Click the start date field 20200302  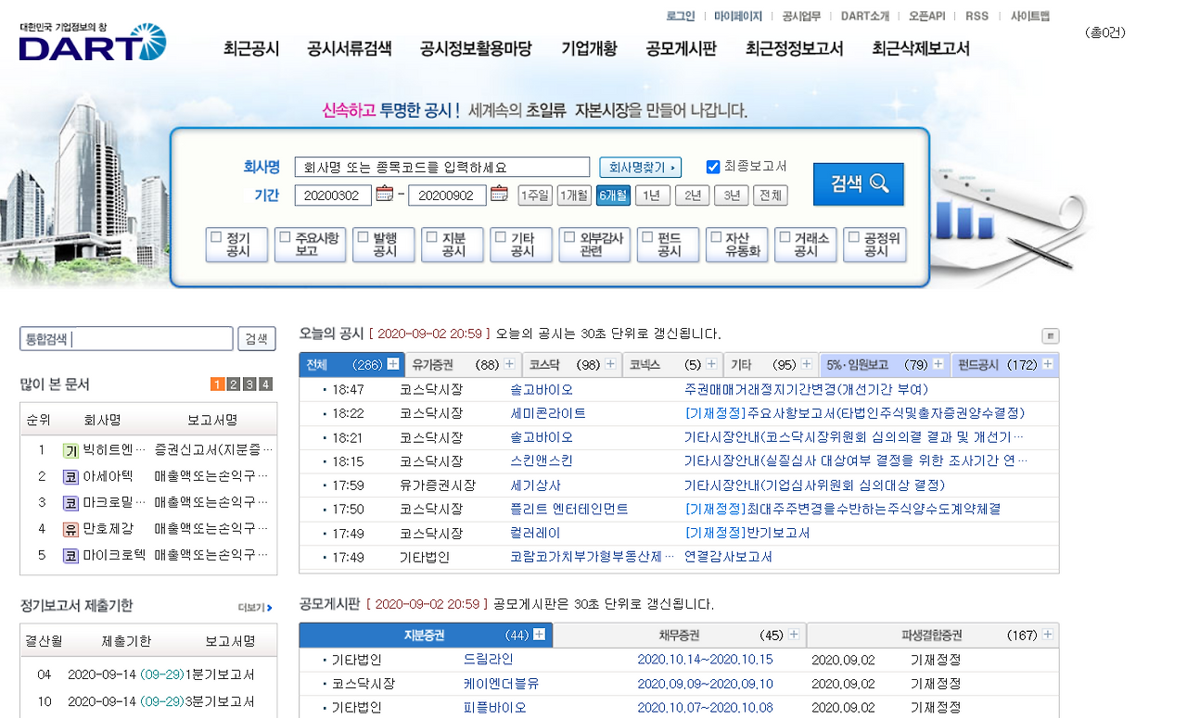[x=333, y=195]
